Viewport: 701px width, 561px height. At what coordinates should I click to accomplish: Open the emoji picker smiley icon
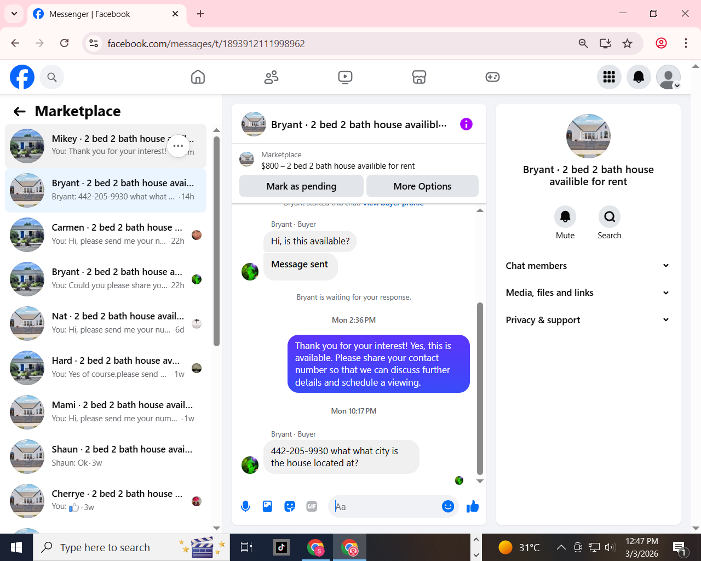(448, 507)
